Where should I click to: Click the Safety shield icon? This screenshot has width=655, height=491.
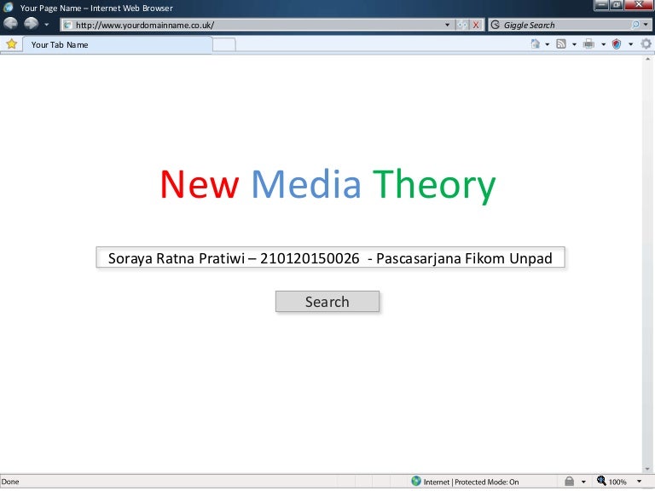point(617,43)
